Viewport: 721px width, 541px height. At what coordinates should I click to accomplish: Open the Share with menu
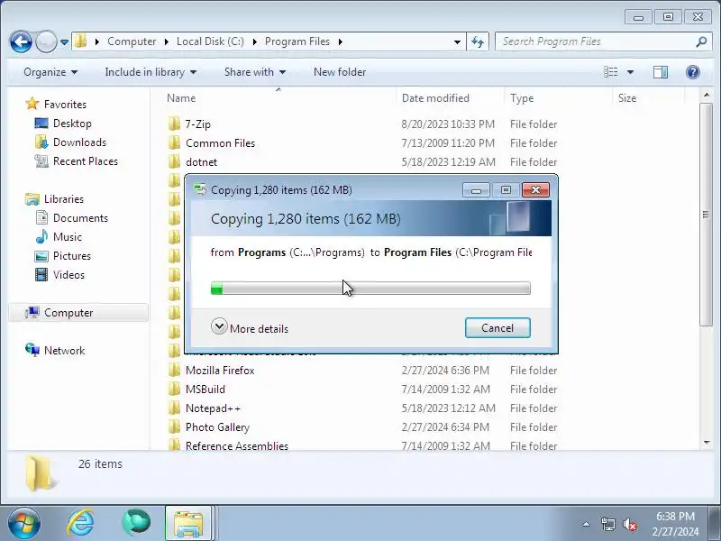point(255,72)
